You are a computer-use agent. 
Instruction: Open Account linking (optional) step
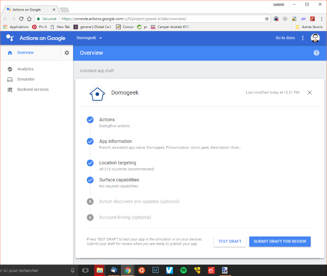pos(125,218)
